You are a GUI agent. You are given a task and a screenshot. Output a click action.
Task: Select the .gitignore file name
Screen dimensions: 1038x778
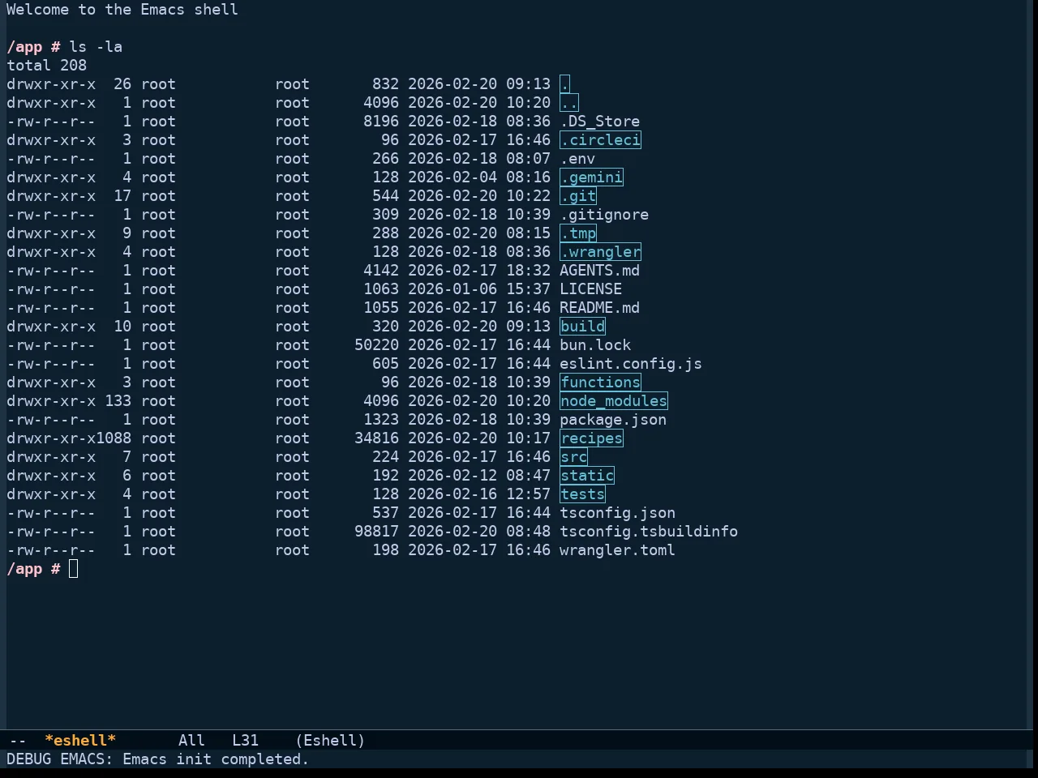point(604,215)
